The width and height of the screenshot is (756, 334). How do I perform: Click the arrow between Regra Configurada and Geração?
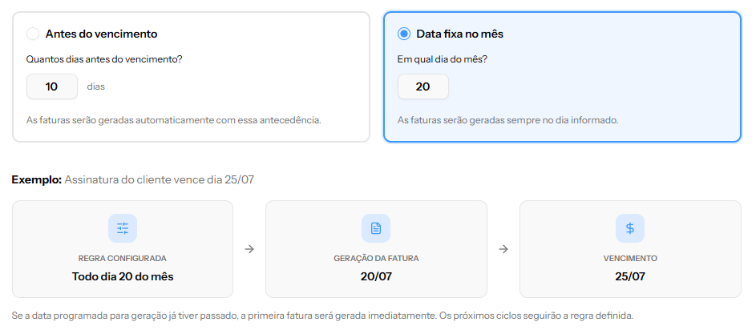pyautogui.click(x=249, y=249)
